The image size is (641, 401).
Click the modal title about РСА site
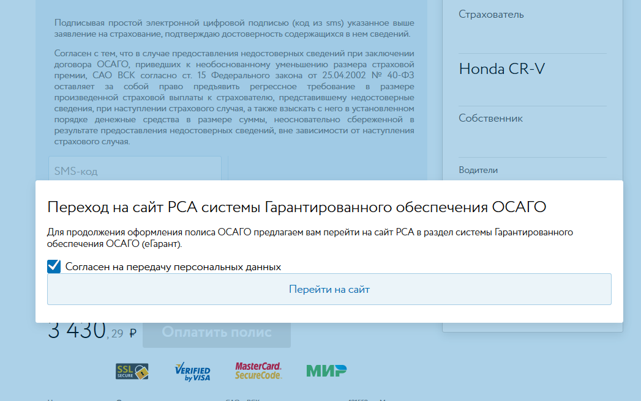[x=296, y=207]
